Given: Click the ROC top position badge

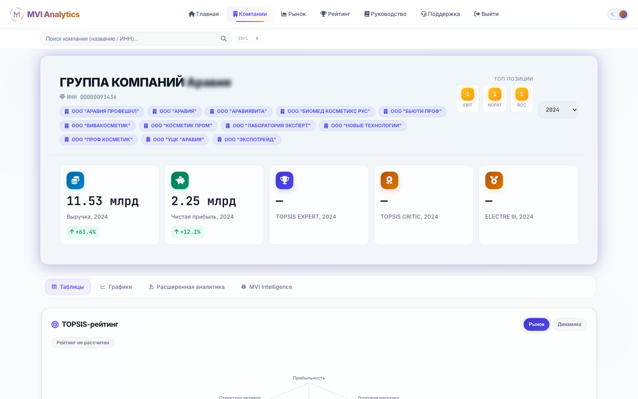Looking at the screenshot, I should click(x=522, y=98).
